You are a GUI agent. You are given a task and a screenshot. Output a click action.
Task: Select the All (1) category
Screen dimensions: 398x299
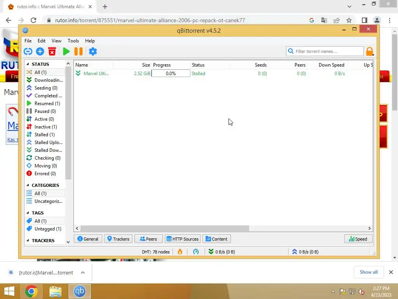click(45, 193)
